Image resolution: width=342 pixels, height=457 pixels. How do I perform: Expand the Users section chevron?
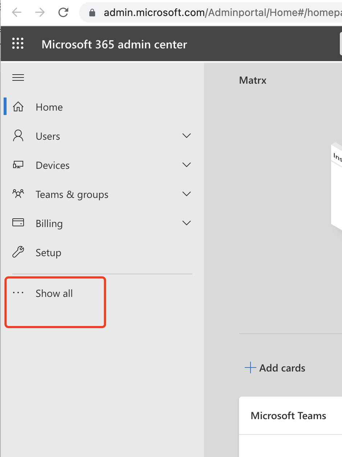(x=186, y=136)
